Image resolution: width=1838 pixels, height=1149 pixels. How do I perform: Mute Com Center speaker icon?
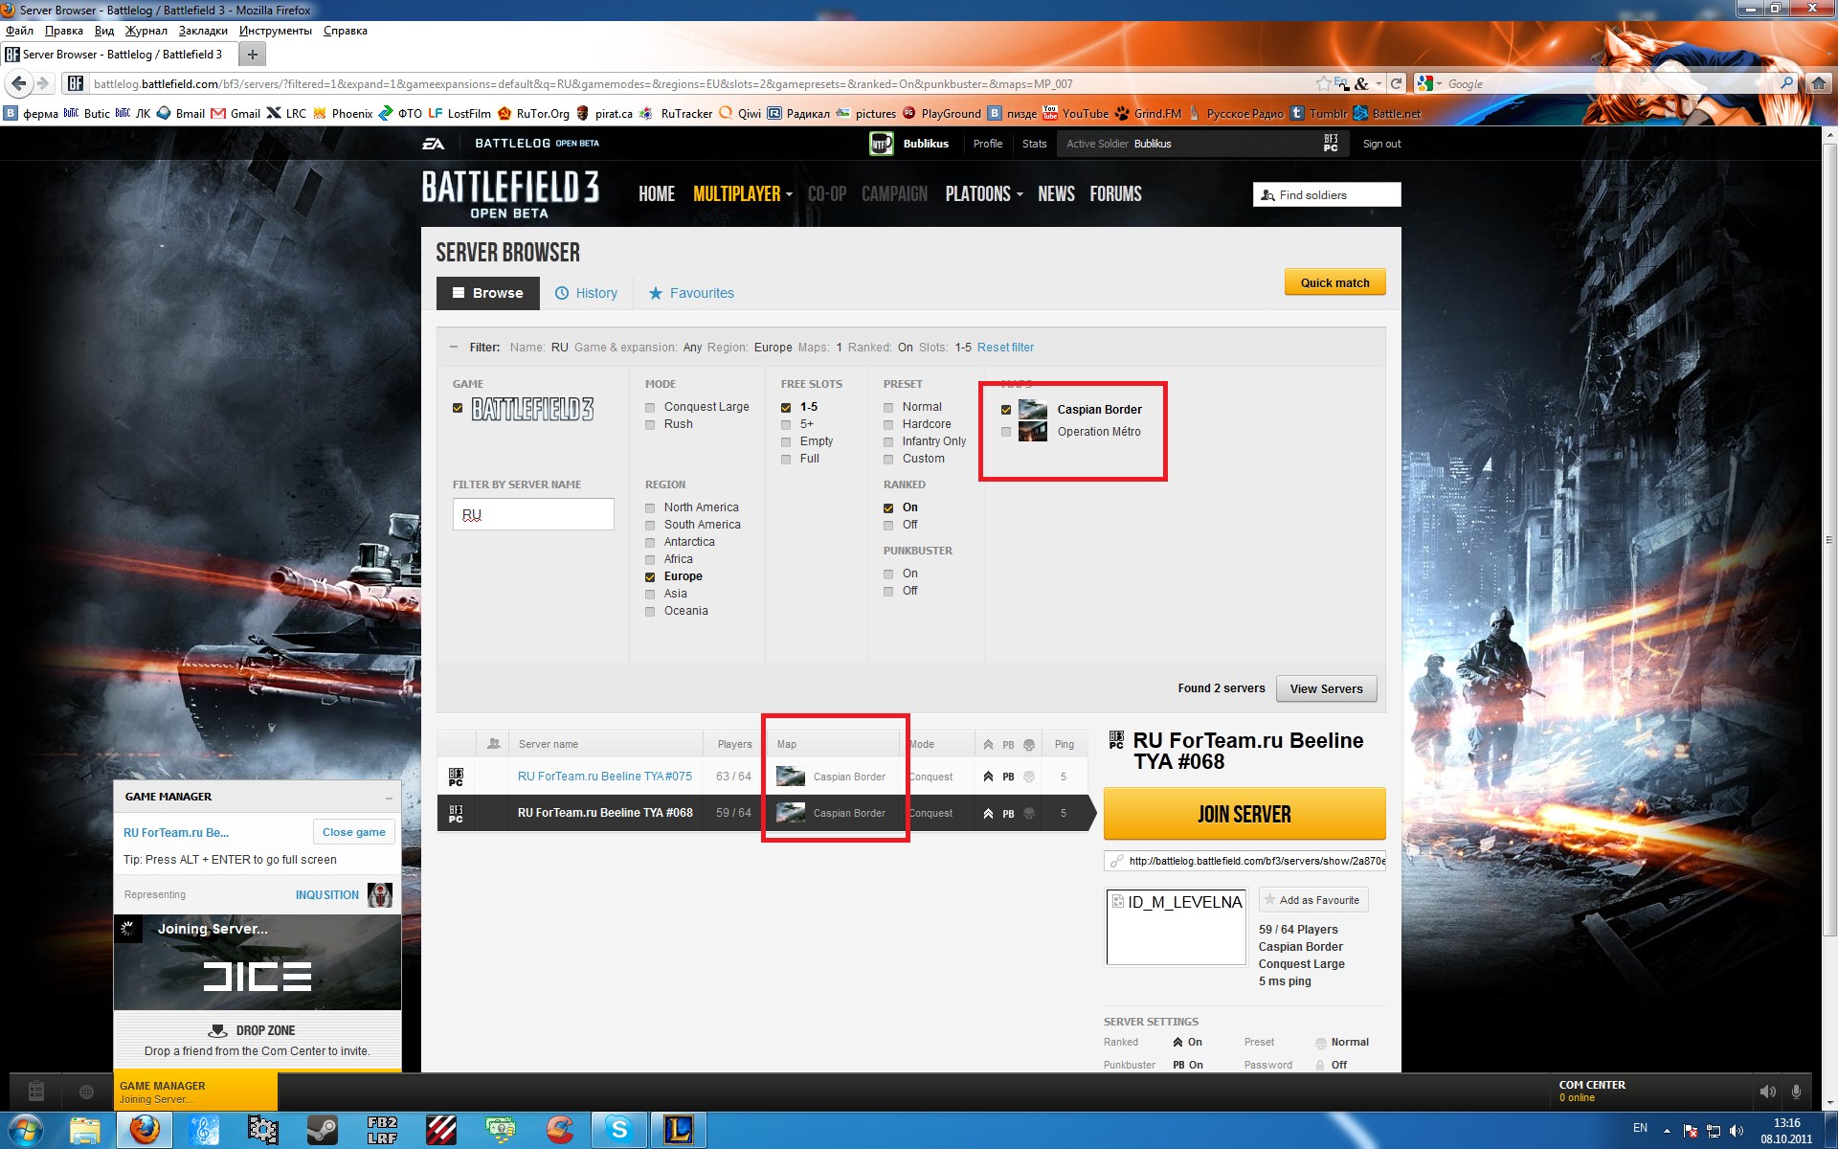point(1767,1092)
